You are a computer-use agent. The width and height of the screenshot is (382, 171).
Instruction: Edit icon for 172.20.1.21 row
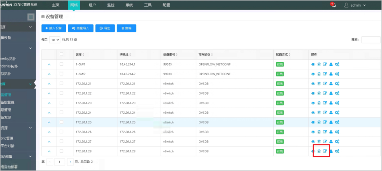pyautogui.click(x=325, y=83)
